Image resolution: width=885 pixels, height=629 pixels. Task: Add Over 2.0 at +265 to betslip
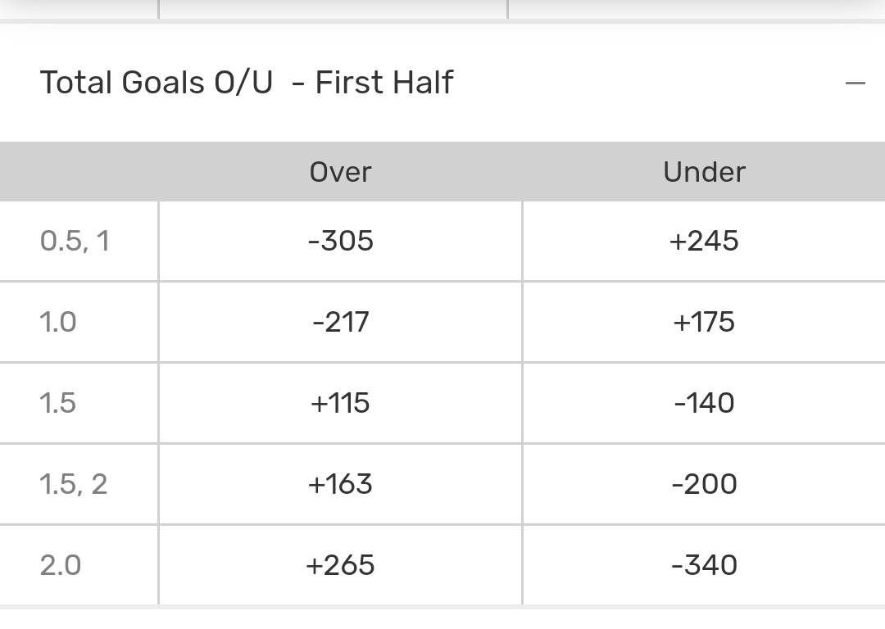340,565
